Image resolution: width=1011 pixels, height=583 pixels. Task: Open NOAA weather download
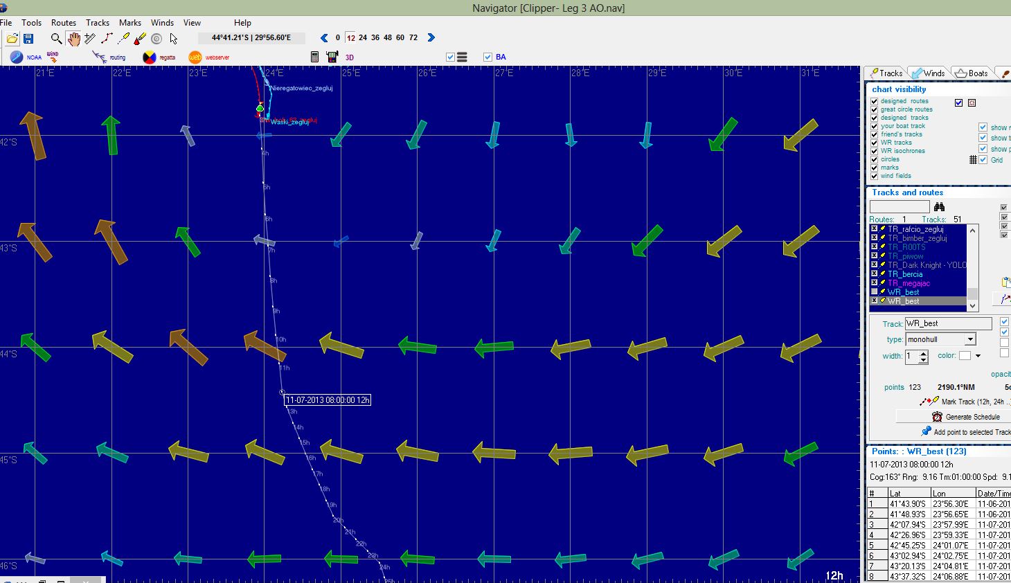coord(25,57)
